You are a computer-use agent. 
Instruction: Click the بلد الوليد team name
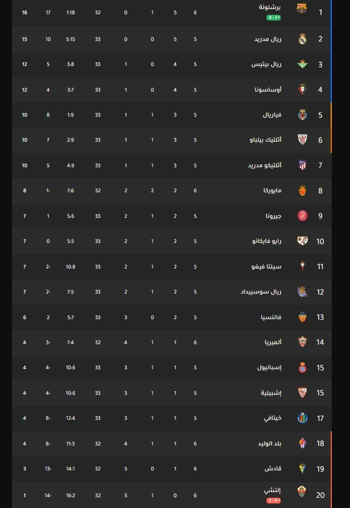(x=269, y=443)
